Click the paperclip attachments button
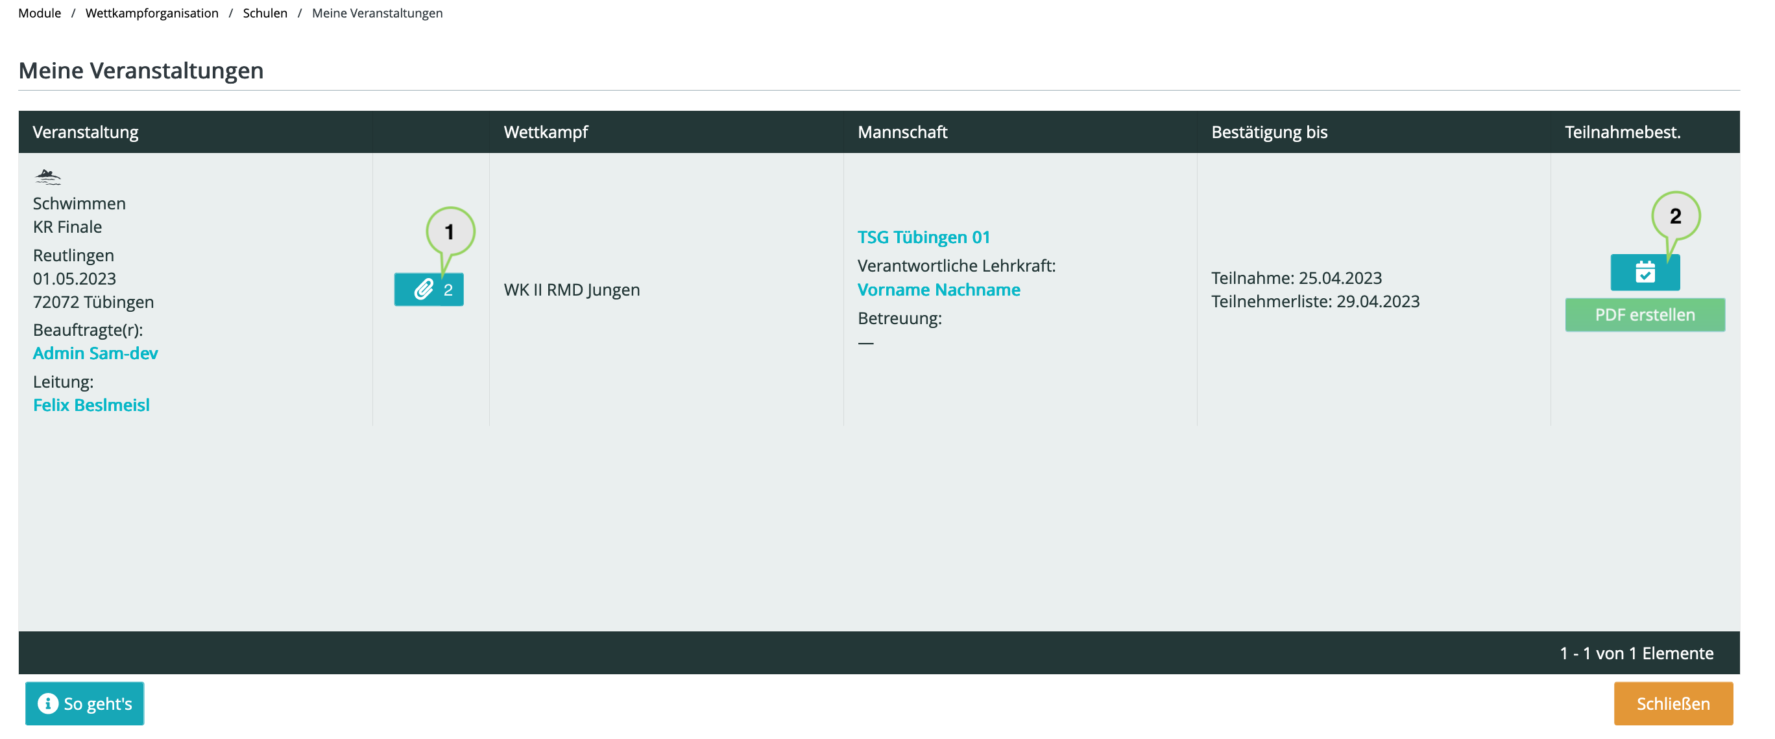Screen dimensions: 1775x739 pyautogui.click(x=428, y=289)
